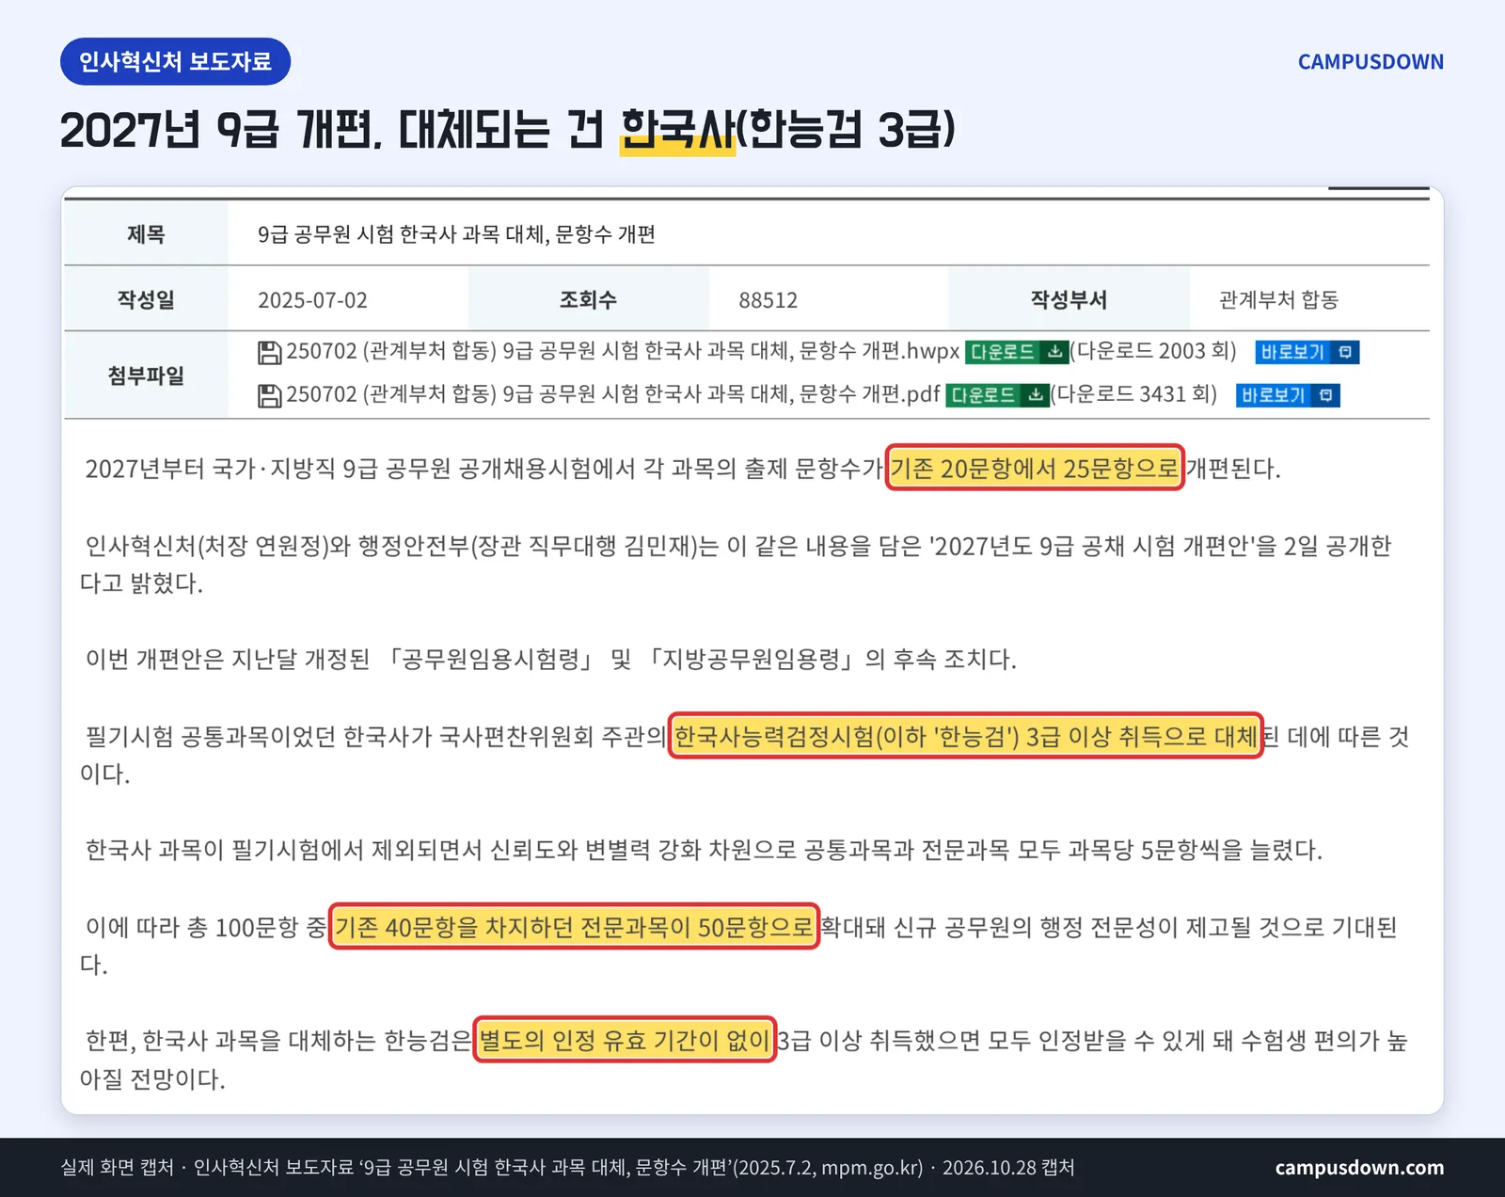Download the .hwpx attachment via 다운로드 button

tap(1017, 352)
